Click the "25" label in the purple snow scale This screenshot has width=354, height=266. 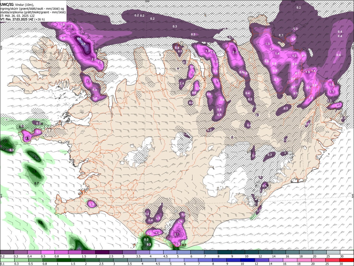pyautogui.click(x=328, y=256)
